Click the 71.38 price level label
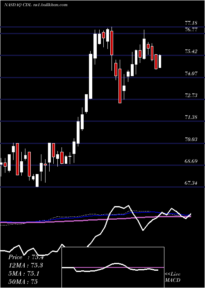This screenshot has width=205, height=288. 191,117
